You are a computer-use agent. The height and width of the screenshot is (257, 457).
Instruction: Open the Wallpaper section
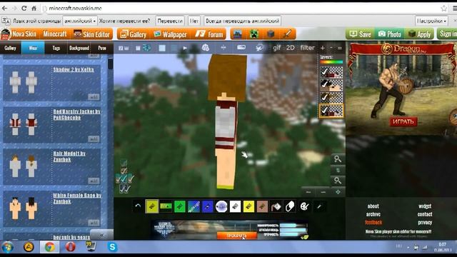(x=171, y=34)
